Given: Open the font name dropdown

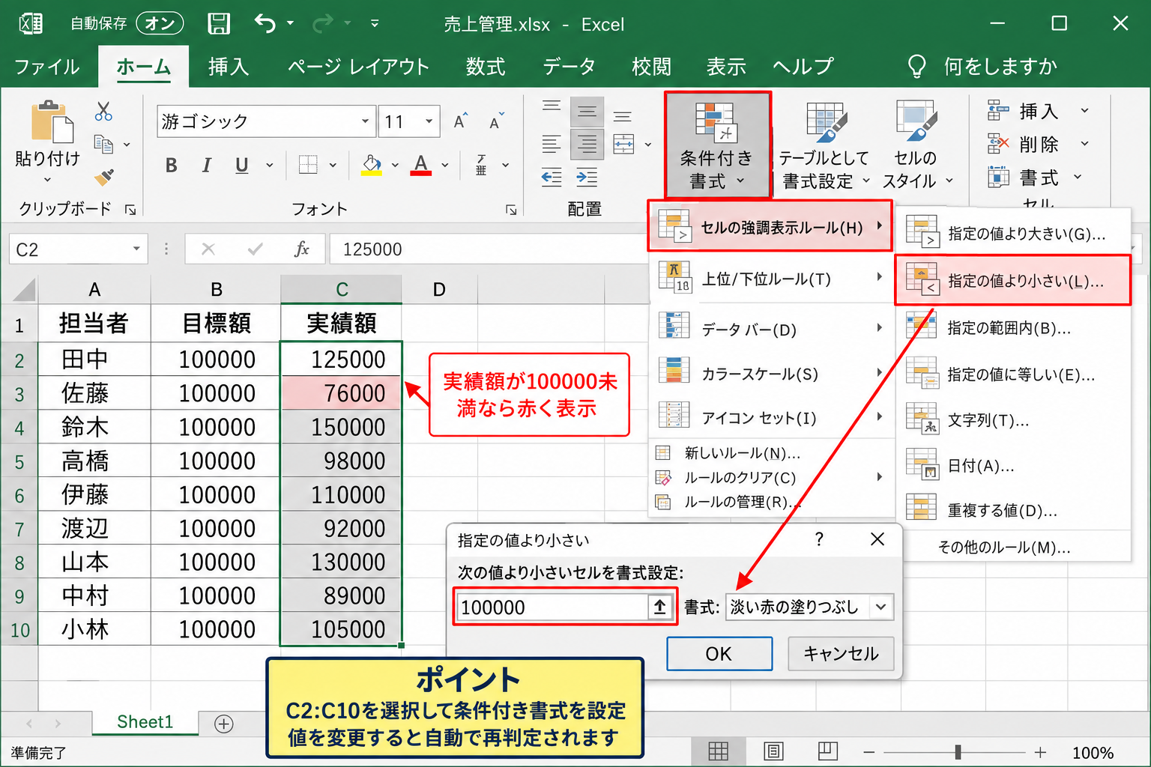Looking at the screenshot, I should [x=365, y=121].
